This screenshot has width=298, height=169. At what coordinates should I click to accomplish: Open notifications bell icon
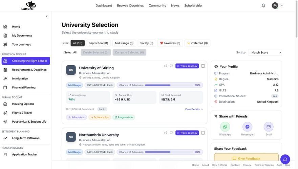click(263, 5)
